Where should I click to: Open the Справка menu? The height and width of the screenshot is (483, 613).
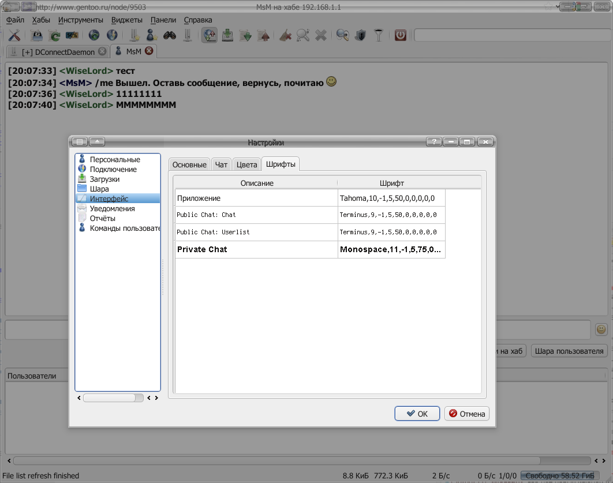coord(198,20)
